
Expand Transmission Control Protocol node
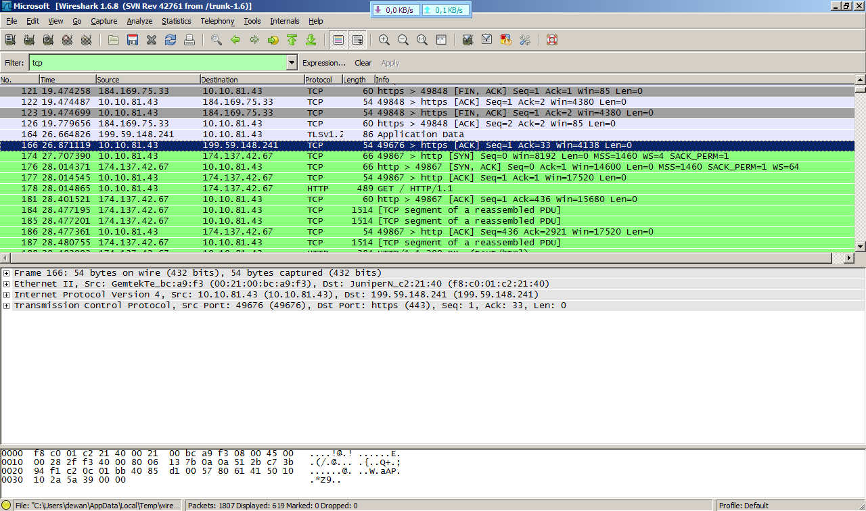6,306
